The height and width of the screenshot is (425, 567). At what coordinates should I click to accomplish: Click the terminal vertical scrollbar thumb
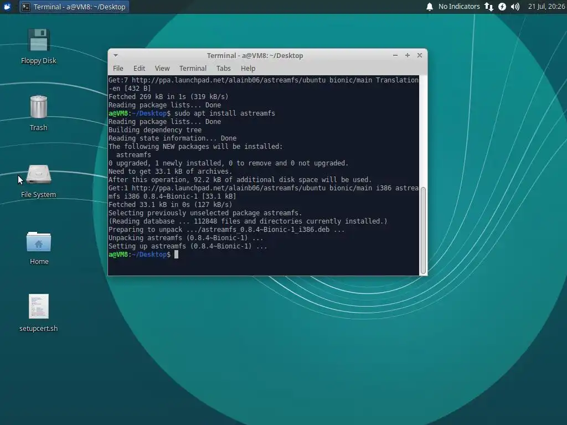tap(423, 231)
